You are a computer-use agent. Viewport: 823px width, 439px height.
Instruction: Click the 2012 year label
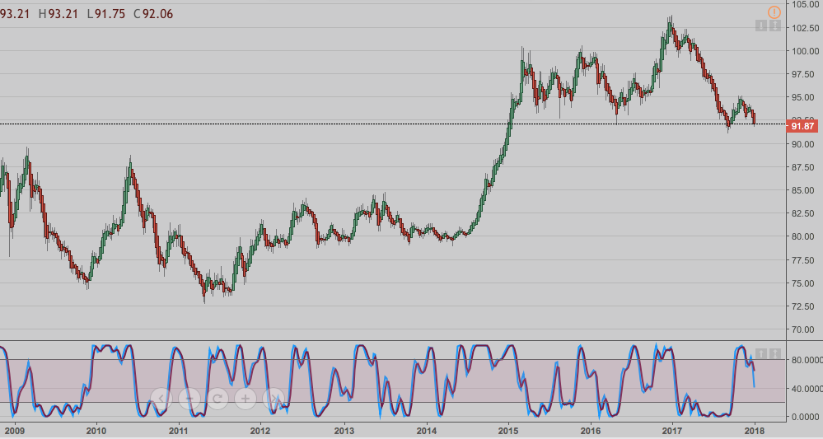(x=260, y=431)
